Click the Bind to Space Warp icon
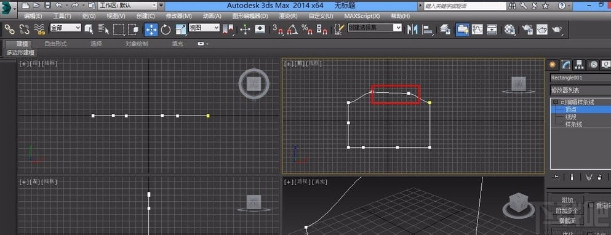This screenshot has width=611, height=235. coord(39,30)
